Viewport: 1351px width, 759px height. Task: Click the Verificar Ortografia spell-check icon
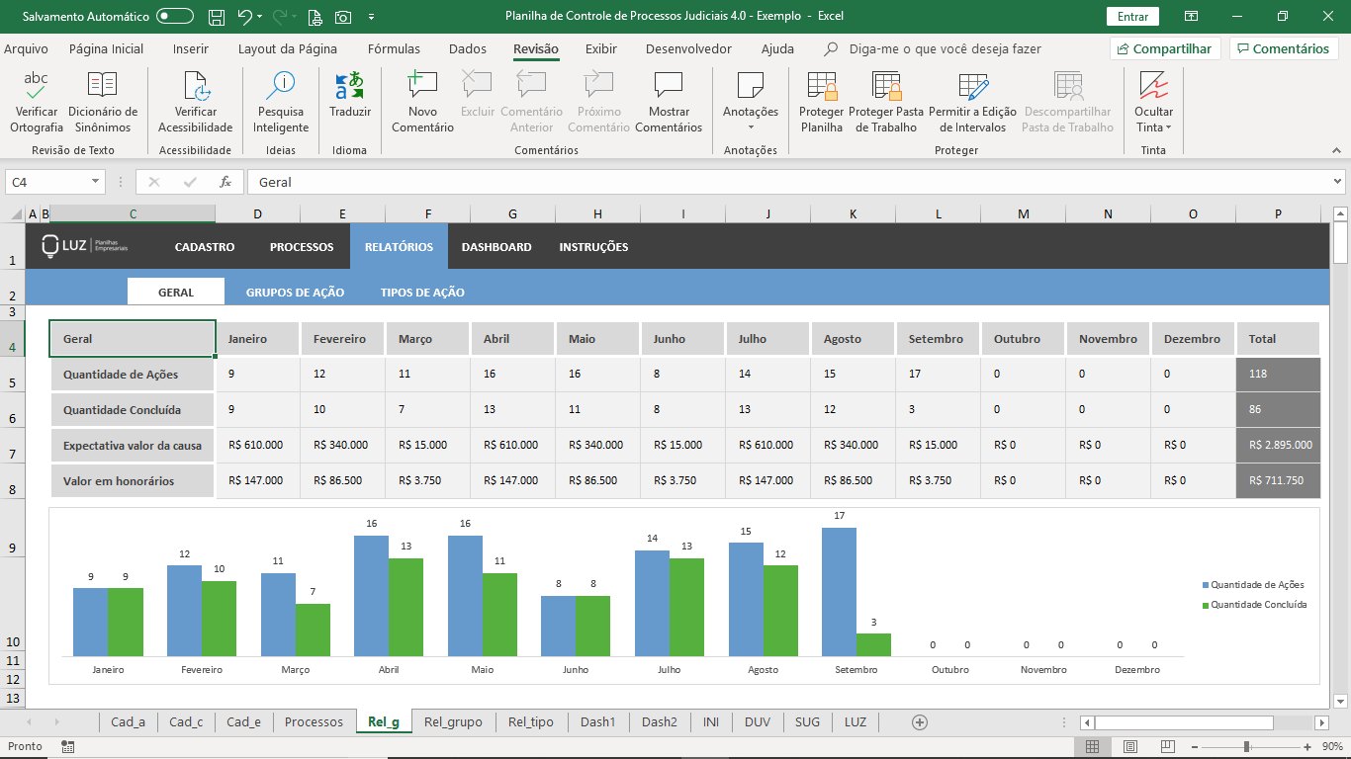(37, 86)
